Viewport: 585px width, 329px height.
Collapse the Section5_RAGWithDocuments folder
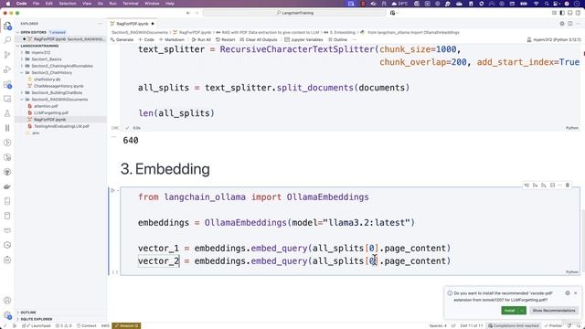point(22,100)
